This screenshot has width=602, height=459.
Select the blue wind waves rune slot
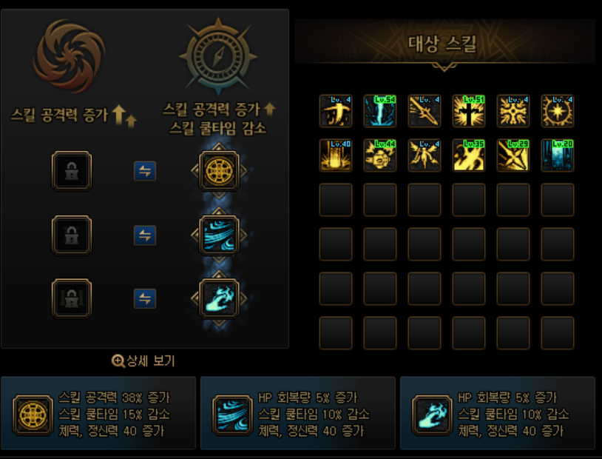tap(219, 235)
